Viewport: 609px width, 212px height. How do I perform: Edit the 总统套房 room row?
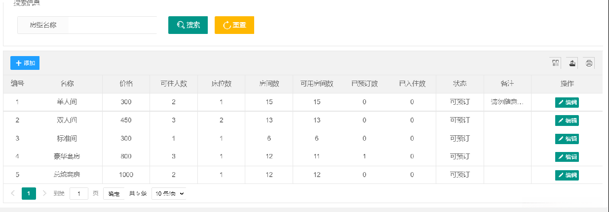pyautogui.click(x=567, y=175)
